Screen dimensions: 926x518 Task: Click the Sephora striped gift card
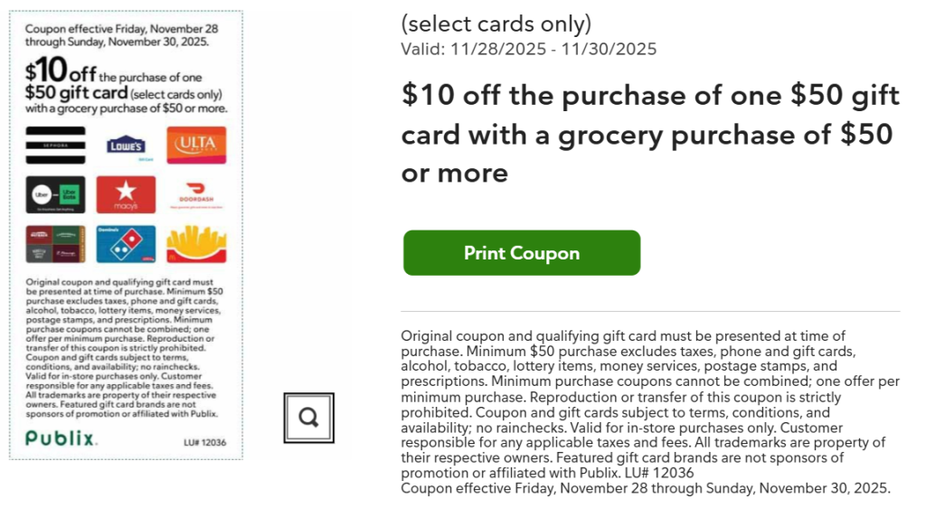tap(56, 145)
